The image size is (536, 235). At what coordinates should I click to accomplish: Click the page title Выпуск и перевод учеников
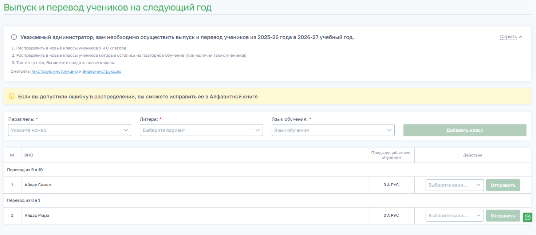point(108,7)
